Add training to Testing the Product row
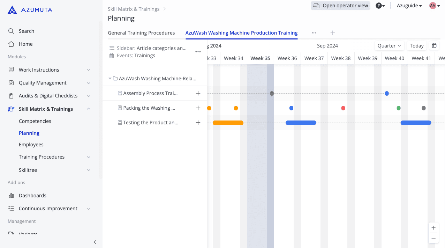Screen dimensions: 445x248 198,123
